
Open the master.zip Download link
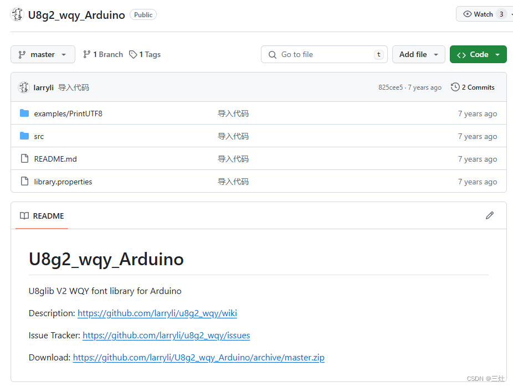(x=198, y=358)
